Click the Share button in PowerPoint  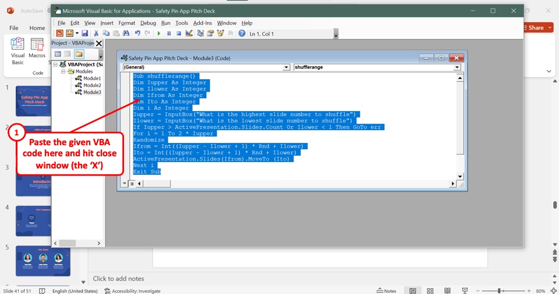click(538, 27)
